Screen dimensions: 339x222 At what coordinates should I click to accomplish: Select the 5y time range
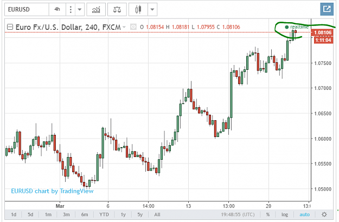pos(140,214)
